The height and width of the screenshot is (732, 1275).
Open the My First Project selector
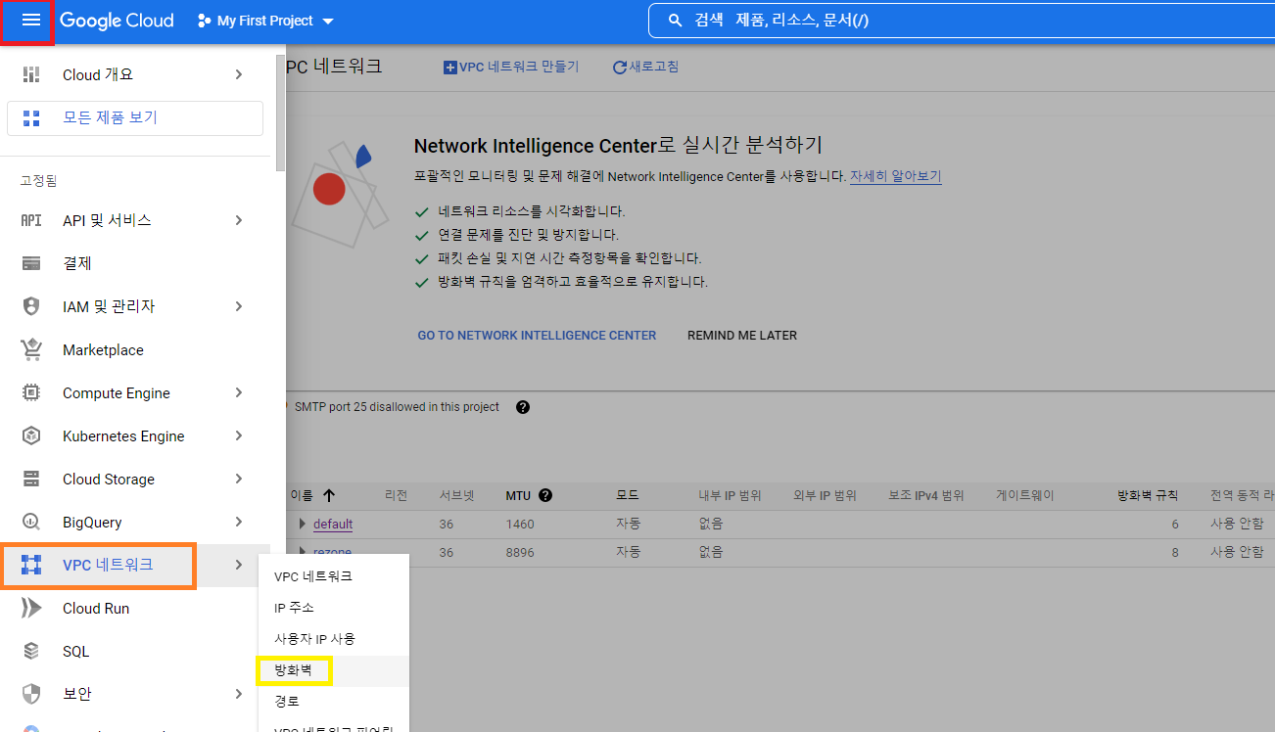point(265,21)
